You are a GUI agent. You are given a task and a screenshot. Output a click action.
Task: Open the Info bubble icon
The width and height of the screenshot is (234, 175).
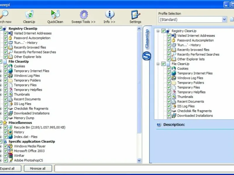[x=109, y=15]
